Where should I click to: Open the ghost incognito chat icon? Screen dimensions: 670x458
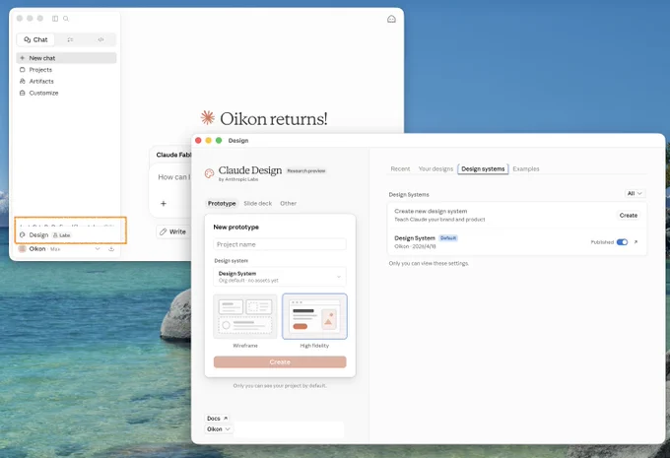(x=391, y=19)
